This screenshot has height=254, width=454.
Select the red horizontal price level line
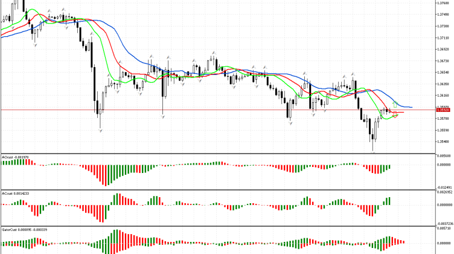tap(181, 110)
